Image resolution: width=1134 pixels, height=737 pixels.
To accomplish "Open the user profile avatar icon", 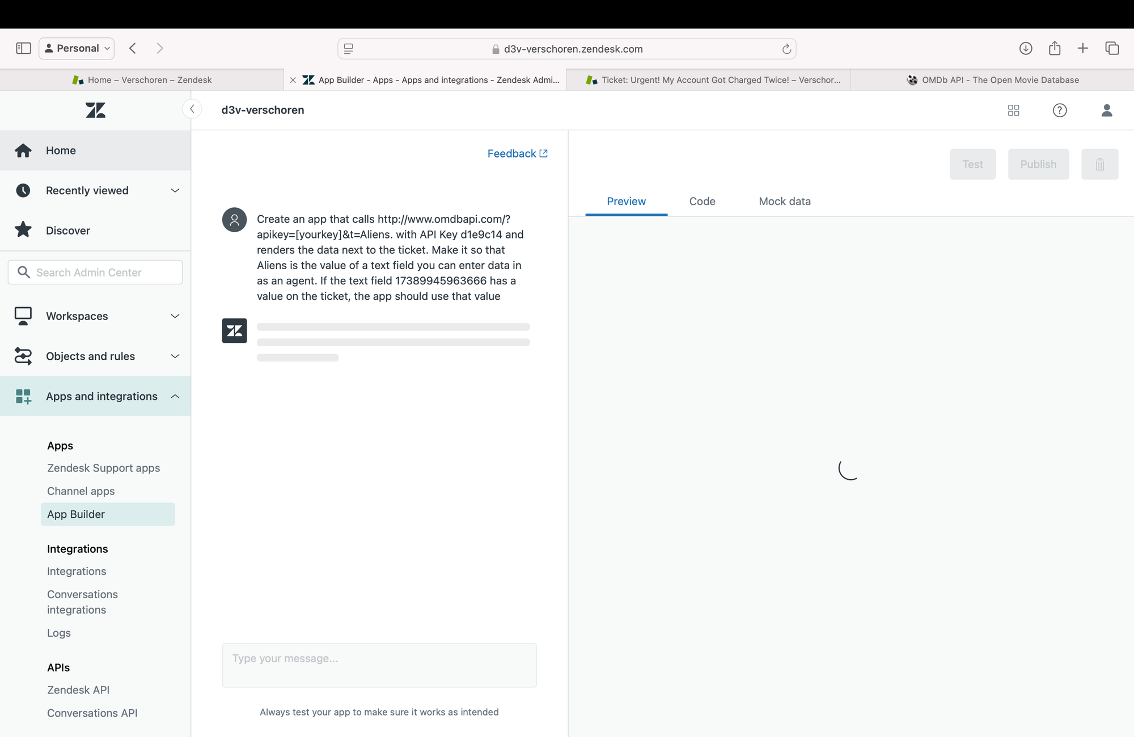I will [x=1107, y=110].
